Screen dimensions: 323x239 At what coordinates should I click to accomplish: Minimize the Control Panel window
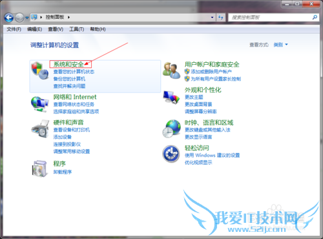point(287,4)
